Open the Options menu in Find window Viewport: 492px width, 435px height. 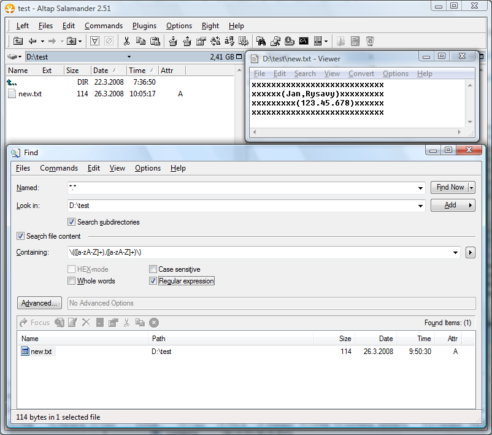pyautogui.click(x=148, y=168)
